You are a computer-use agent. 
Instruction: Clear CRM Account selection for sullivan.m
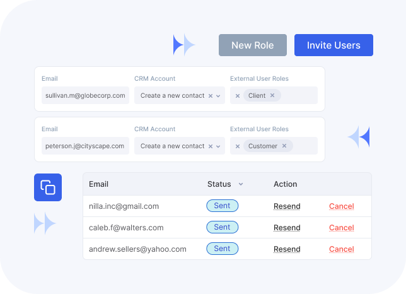point(210,96)
